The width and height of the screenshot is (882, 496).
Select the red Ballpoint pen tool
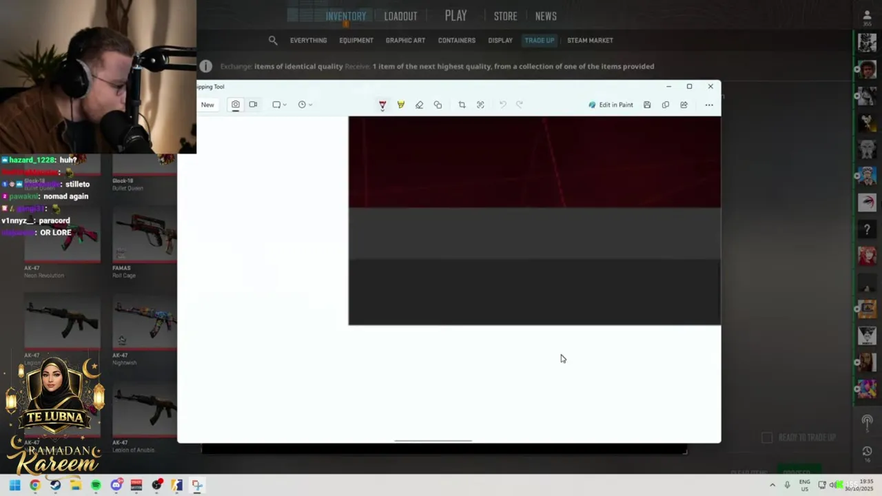click(x=382, y=105)
